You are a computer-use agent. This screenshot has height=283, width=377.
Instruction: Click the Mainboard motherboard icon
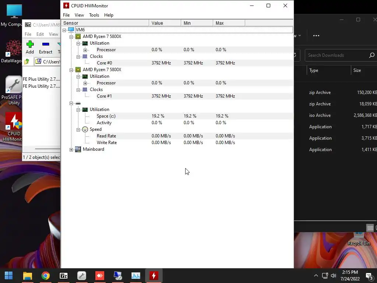click(x=78, y=149)
